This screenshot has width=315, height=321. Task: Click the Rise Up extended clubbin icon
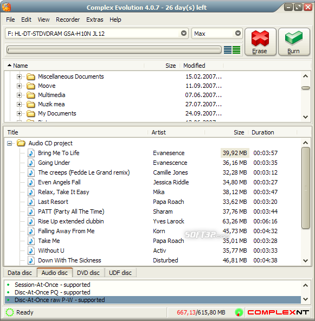31,221
